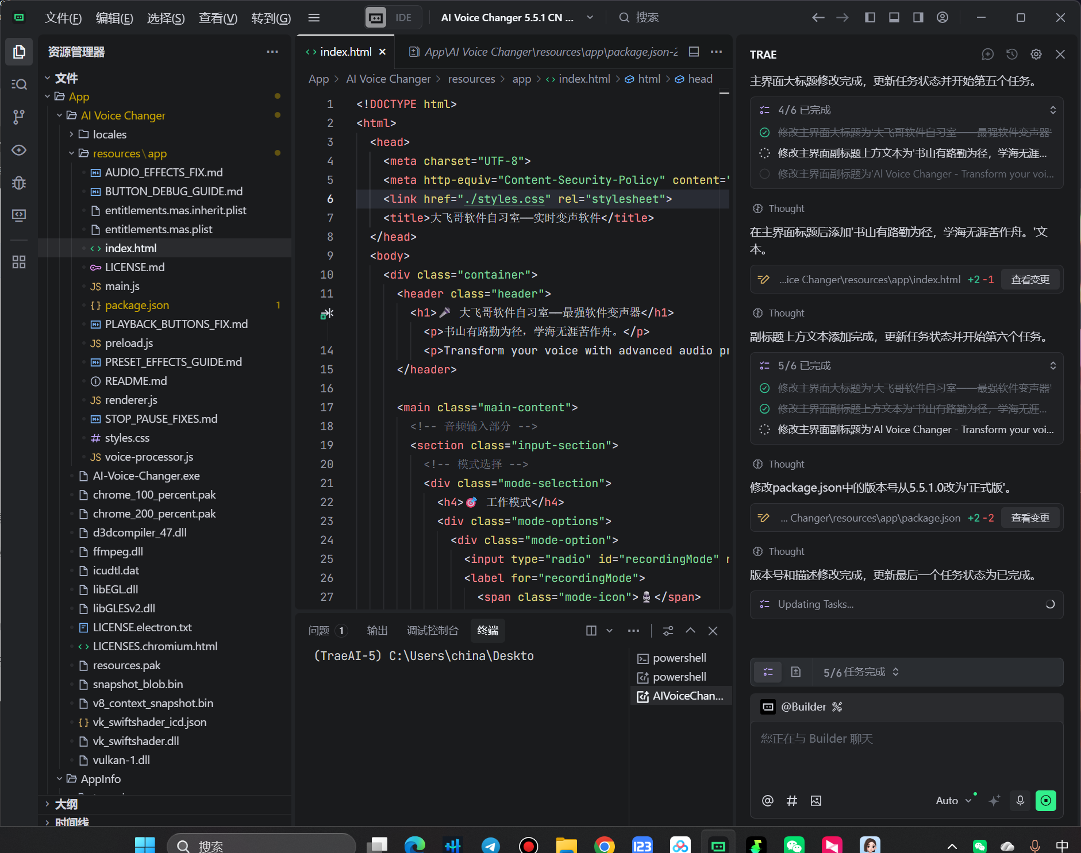Open terminal panel more actions

click(x=633, y=631)
